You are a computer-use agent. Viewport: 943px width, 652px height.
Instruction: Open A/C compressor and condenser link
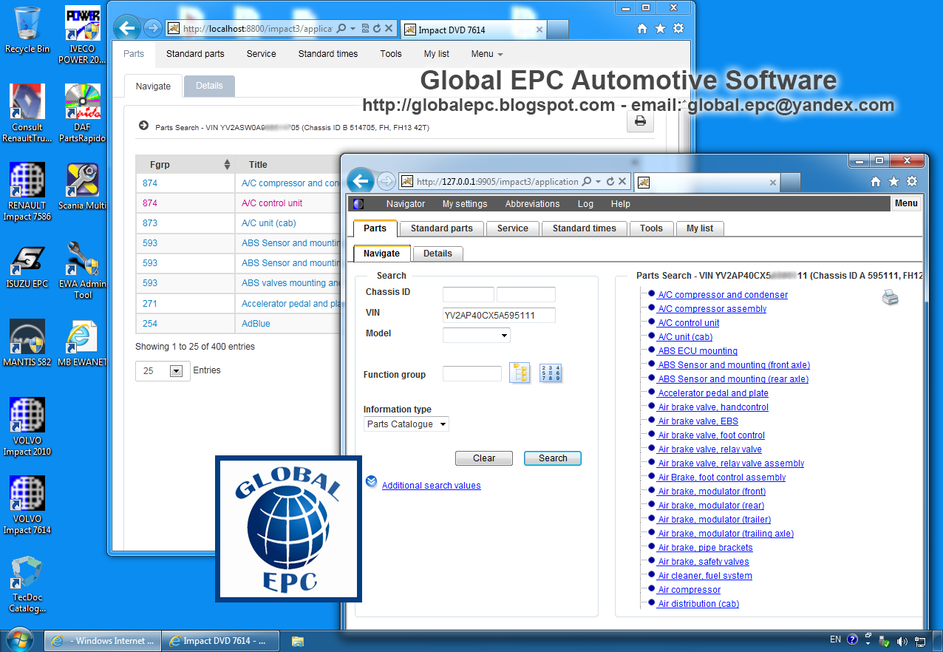point(723,295)
